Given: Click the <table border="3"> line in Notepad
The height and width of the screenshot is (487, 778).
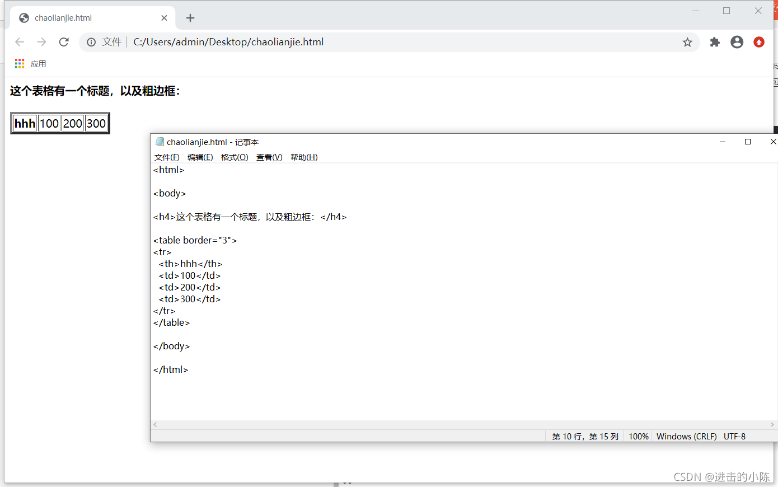Looking at the screenshot, I should click(x=195, y=240).
